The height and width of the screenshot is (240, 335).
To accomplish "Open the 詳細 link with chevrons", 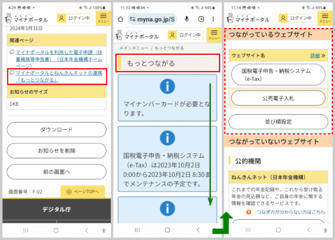I will click(x=318, y=56).
